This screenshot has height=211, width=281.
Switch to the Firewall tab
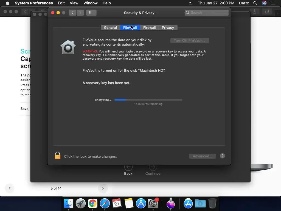[x=149, y=28]
